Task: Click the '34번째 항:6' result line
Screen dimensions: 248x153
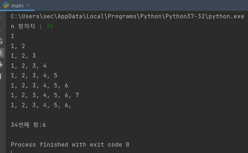Action: coord(28,125)
